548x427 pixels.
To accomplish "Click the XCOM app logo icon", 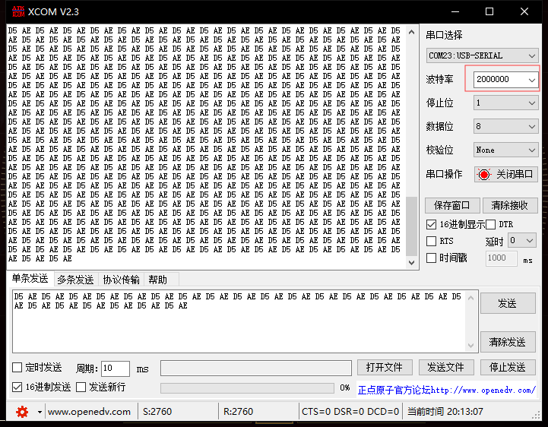I will click(x=18, y=11).
